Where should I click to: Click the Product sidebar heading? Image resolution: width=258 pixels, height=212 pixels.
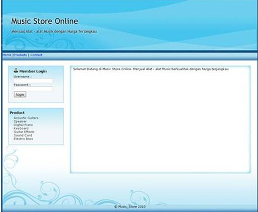click(x=17, y=113)
